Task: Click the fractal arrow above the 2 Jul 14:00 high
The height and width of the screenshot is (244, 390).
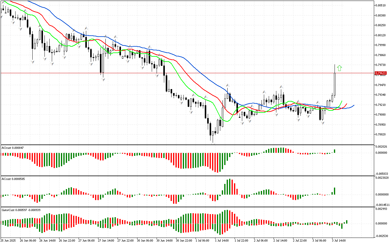Action: pos(282,87)
